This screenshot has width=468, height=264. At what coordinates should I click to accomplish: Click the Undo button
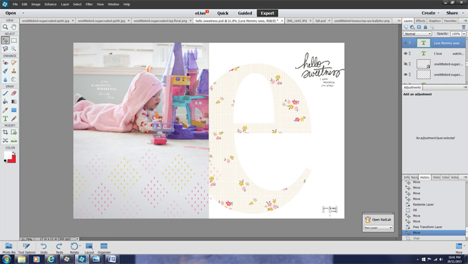click(x=43, y=248)
